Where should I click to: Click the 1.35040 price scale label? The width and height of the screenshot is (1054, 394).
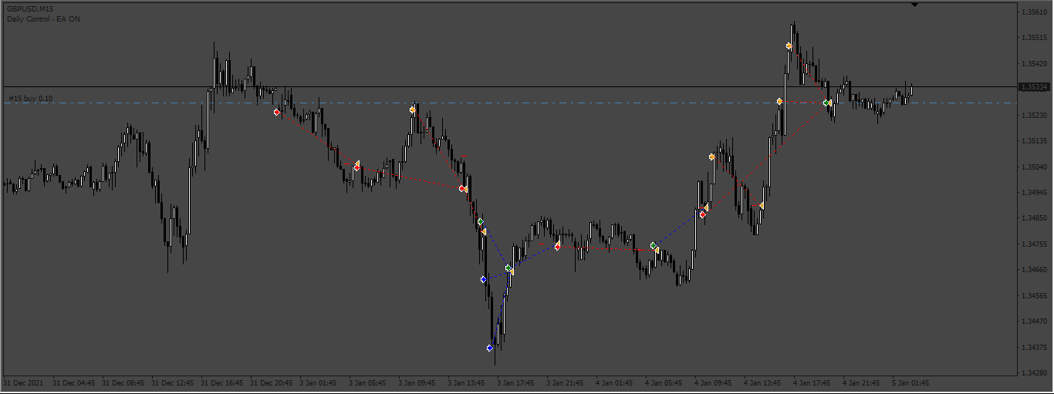pyautogui.click(x=1035, y=167)
